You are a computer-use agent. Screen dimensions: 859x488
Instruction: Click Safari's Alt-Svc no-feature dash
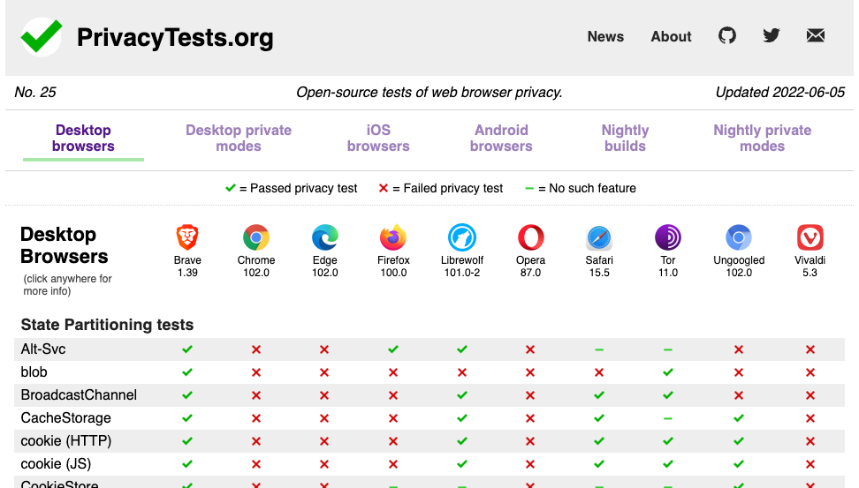tap(599, 349)
